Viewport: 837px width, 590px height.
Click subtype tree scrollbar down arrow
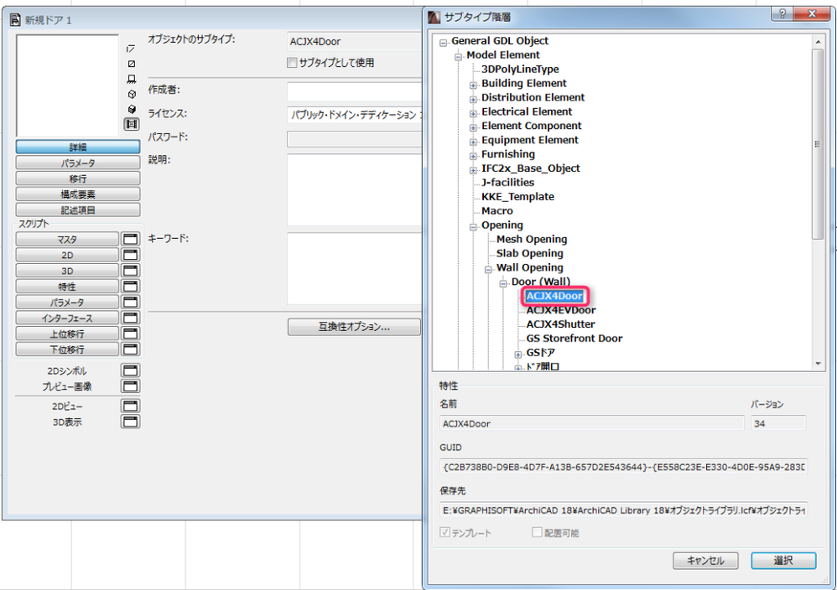817,363
